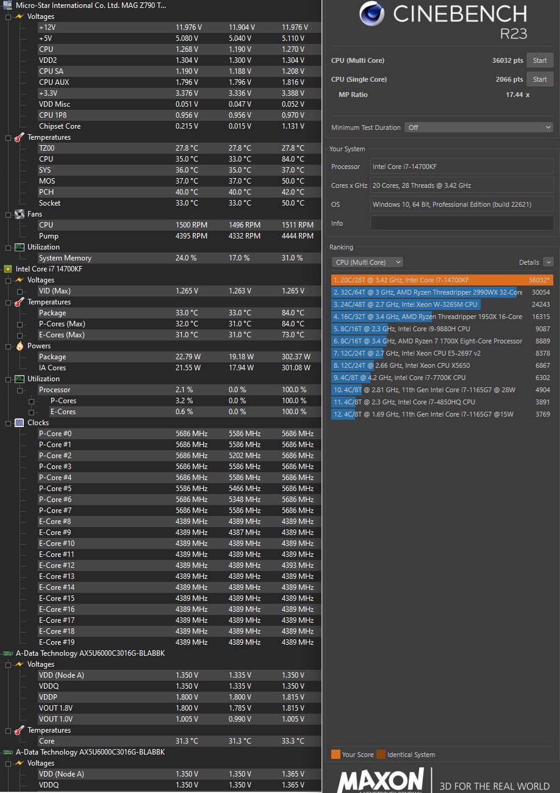Image resolution: width=560 pixels, height=793 pixels.
Task: Select the VOUT 1.8V voltage row
Action: (x=178, y=708)
